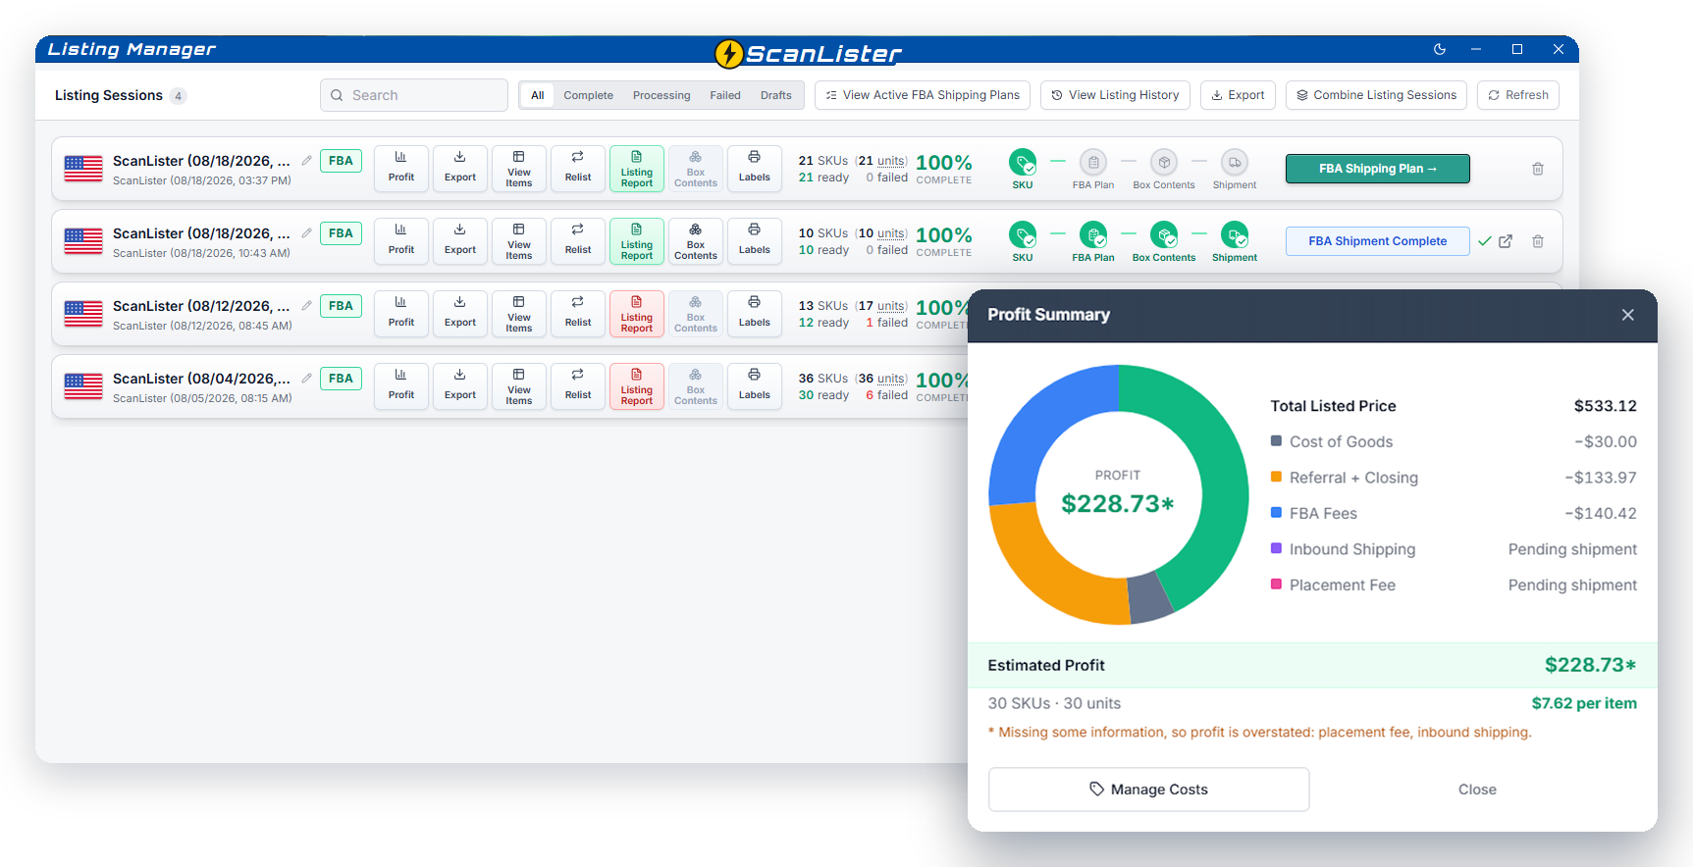Click View Active FBA Shipping Plans
The width and height of the screenshot is (1693, 867).
click(923, 95)
